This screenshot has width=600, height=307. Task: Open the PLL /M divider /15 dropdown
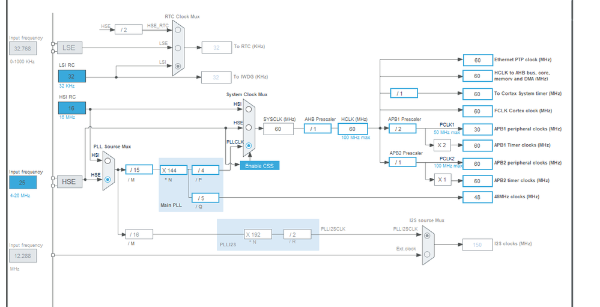(x=139, y=169)
